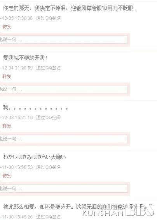
Task: Focus the 也说一句 box under the 爱我就不要放开我 post
Action: [x=64, y=89]
